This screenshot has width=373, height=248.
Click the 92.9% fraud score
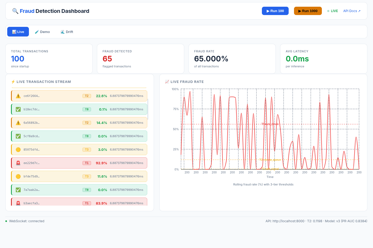101,163
